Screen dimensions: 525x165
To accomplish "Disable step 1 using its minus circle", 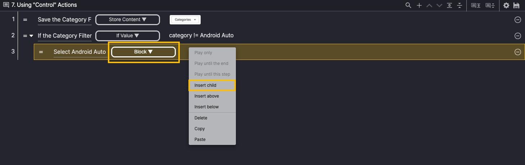I will pos(517,20).
